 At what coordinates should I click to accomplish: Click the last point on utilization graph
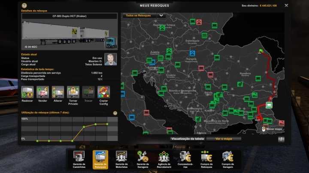(x=107, y=124)
